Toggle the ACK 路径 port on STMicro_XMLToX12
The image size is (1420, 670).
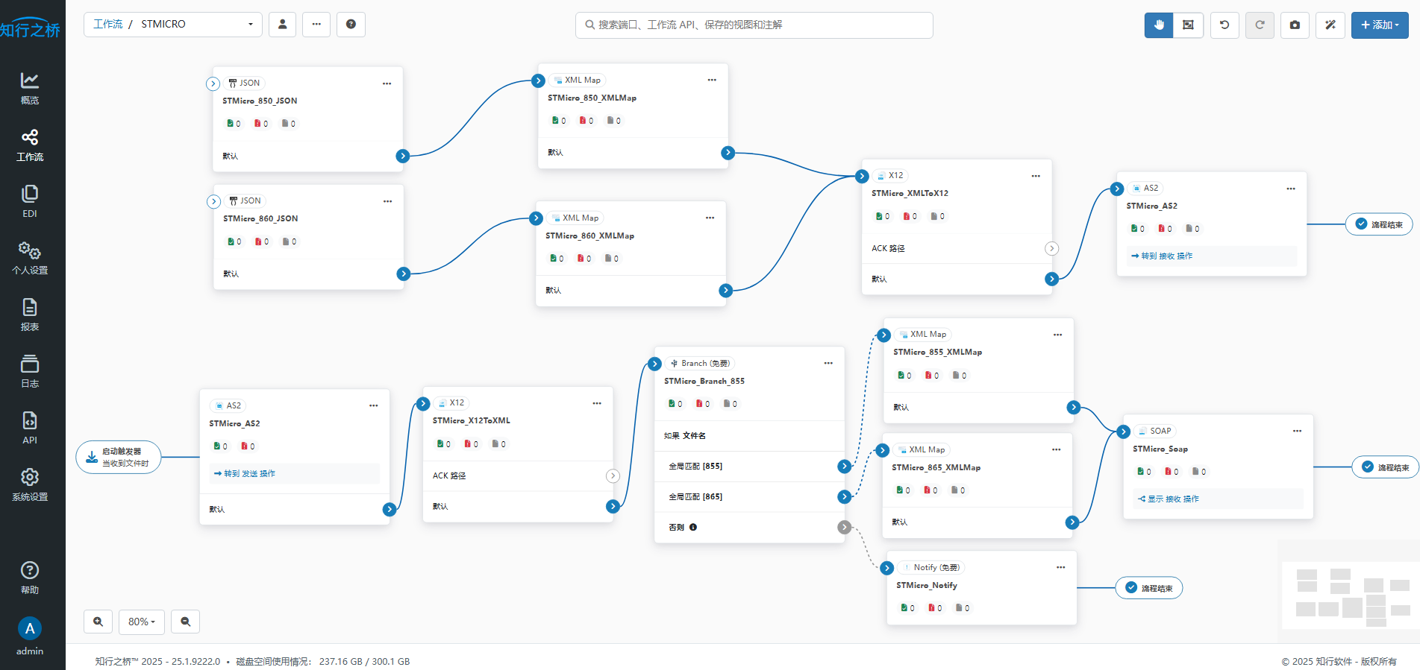tap(1051, 249)
